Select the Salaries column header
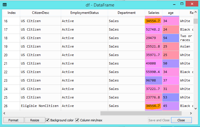Image resolution: width=200 pixels, height=127 pixels. (x=154, y=13)
